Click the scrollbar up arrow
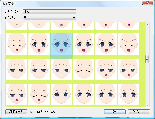155x119 pixels. tap(147, 24)
